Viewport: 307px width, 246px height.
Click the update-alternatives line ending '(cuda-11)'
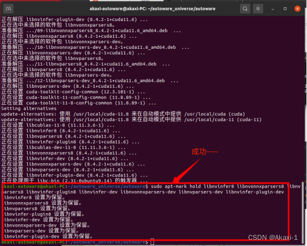(131, 119)
